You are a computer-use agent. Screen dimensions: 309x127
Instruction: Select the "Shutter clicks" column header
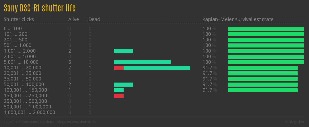click(x=19, y=19)
